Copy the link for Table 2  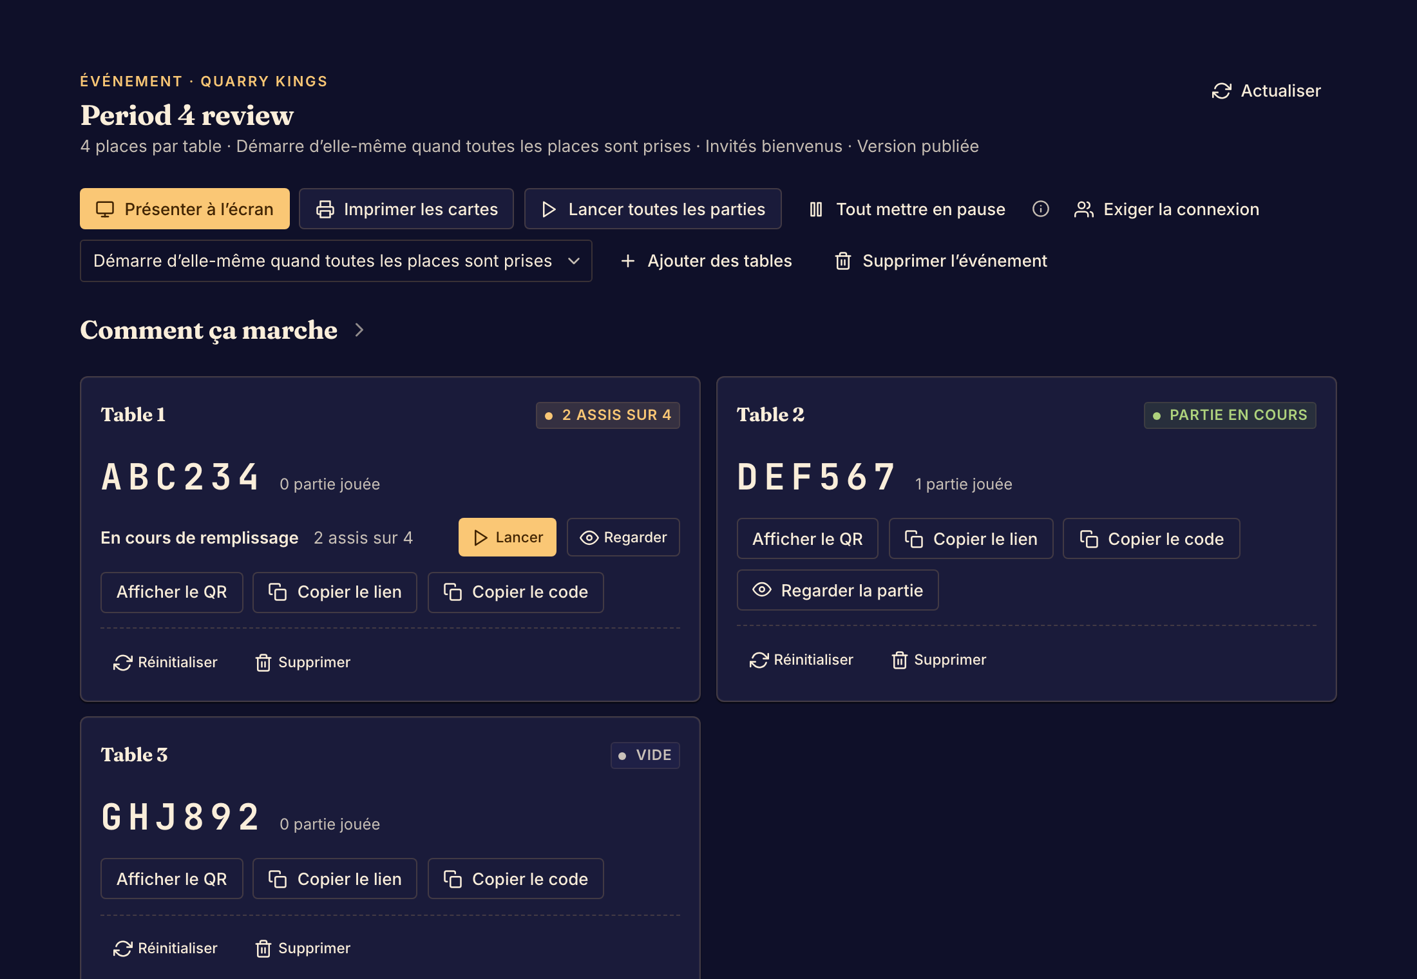tap(971, 538)
